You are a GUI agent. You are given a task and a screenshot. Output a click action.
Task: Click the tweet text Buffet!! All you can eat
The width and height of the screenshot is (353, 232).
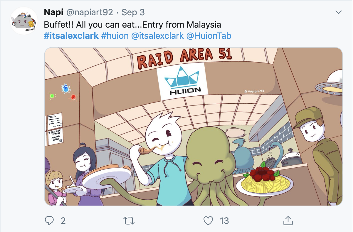coord(107,24)
